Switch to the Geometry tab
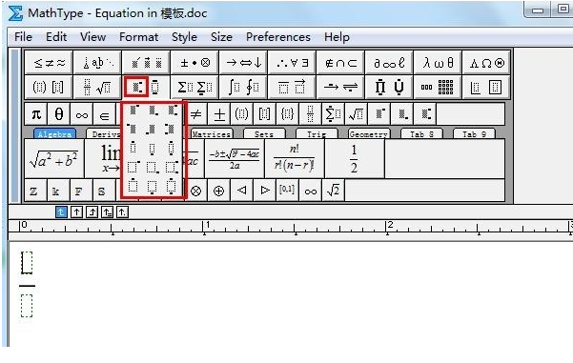573x363 pixels. pyautogui.click(x=369, y=134)
